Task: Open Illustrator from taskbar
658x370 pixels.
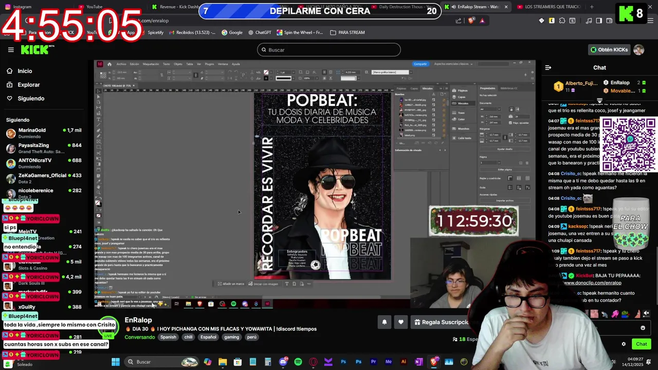Action: tap(404, 362)
